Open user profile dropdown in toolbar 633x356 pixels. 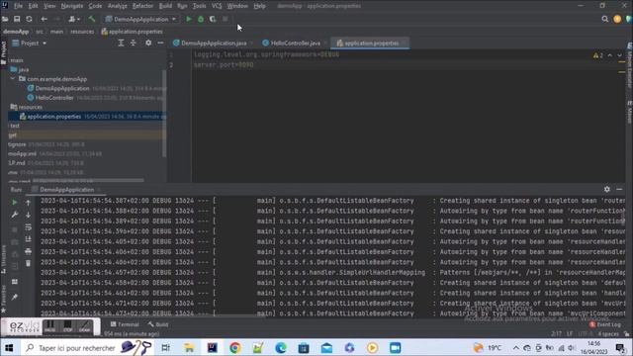[x=74, y=19]
